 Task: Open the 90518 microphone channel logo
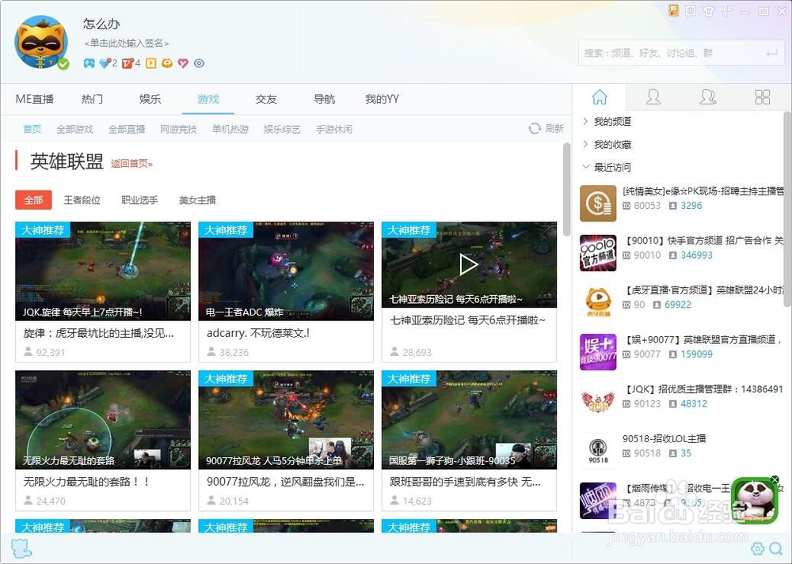(598, 451)
